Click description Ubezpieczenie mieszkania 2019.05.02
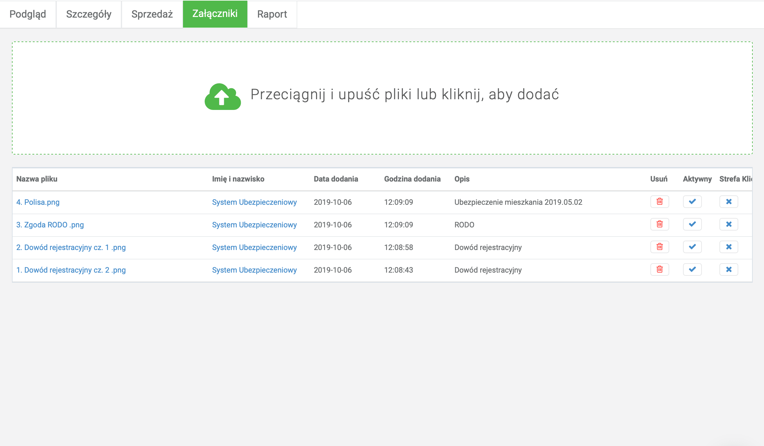The image size is (764, 446). (x=518, y=202)
